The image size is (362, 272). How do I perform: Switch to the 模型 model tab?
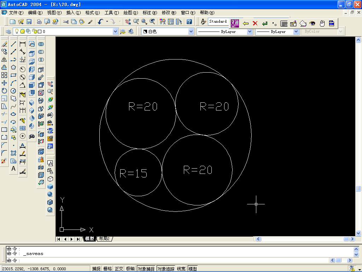tap(89, 239)
